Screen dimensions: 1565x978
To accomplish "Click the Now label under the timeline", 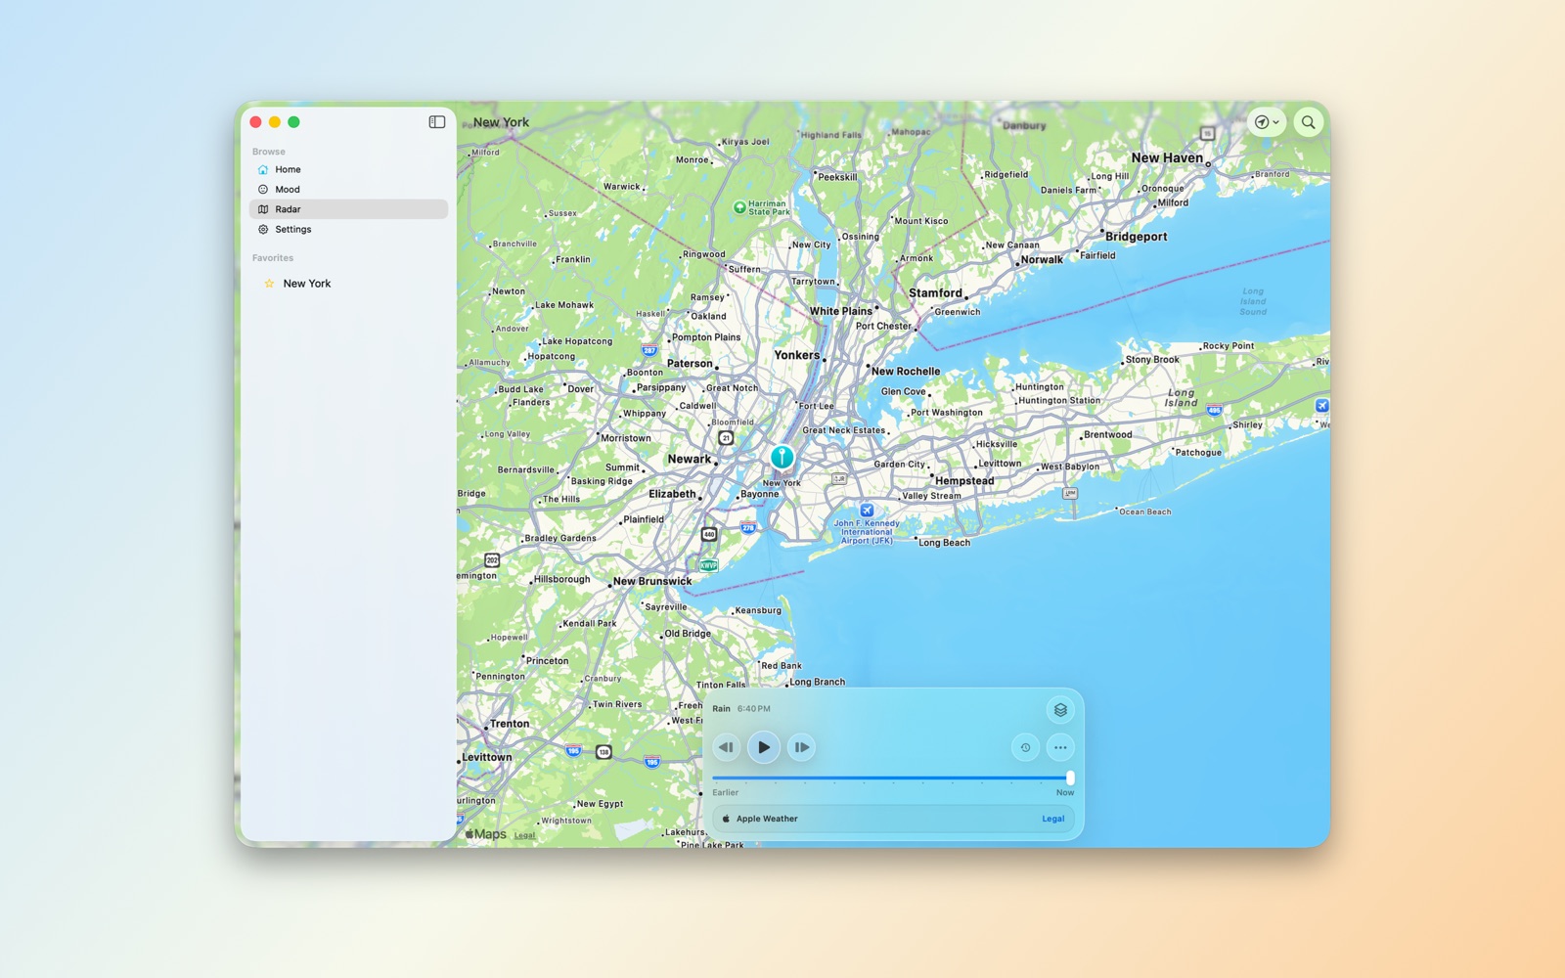I will (x=1065, y=792).
